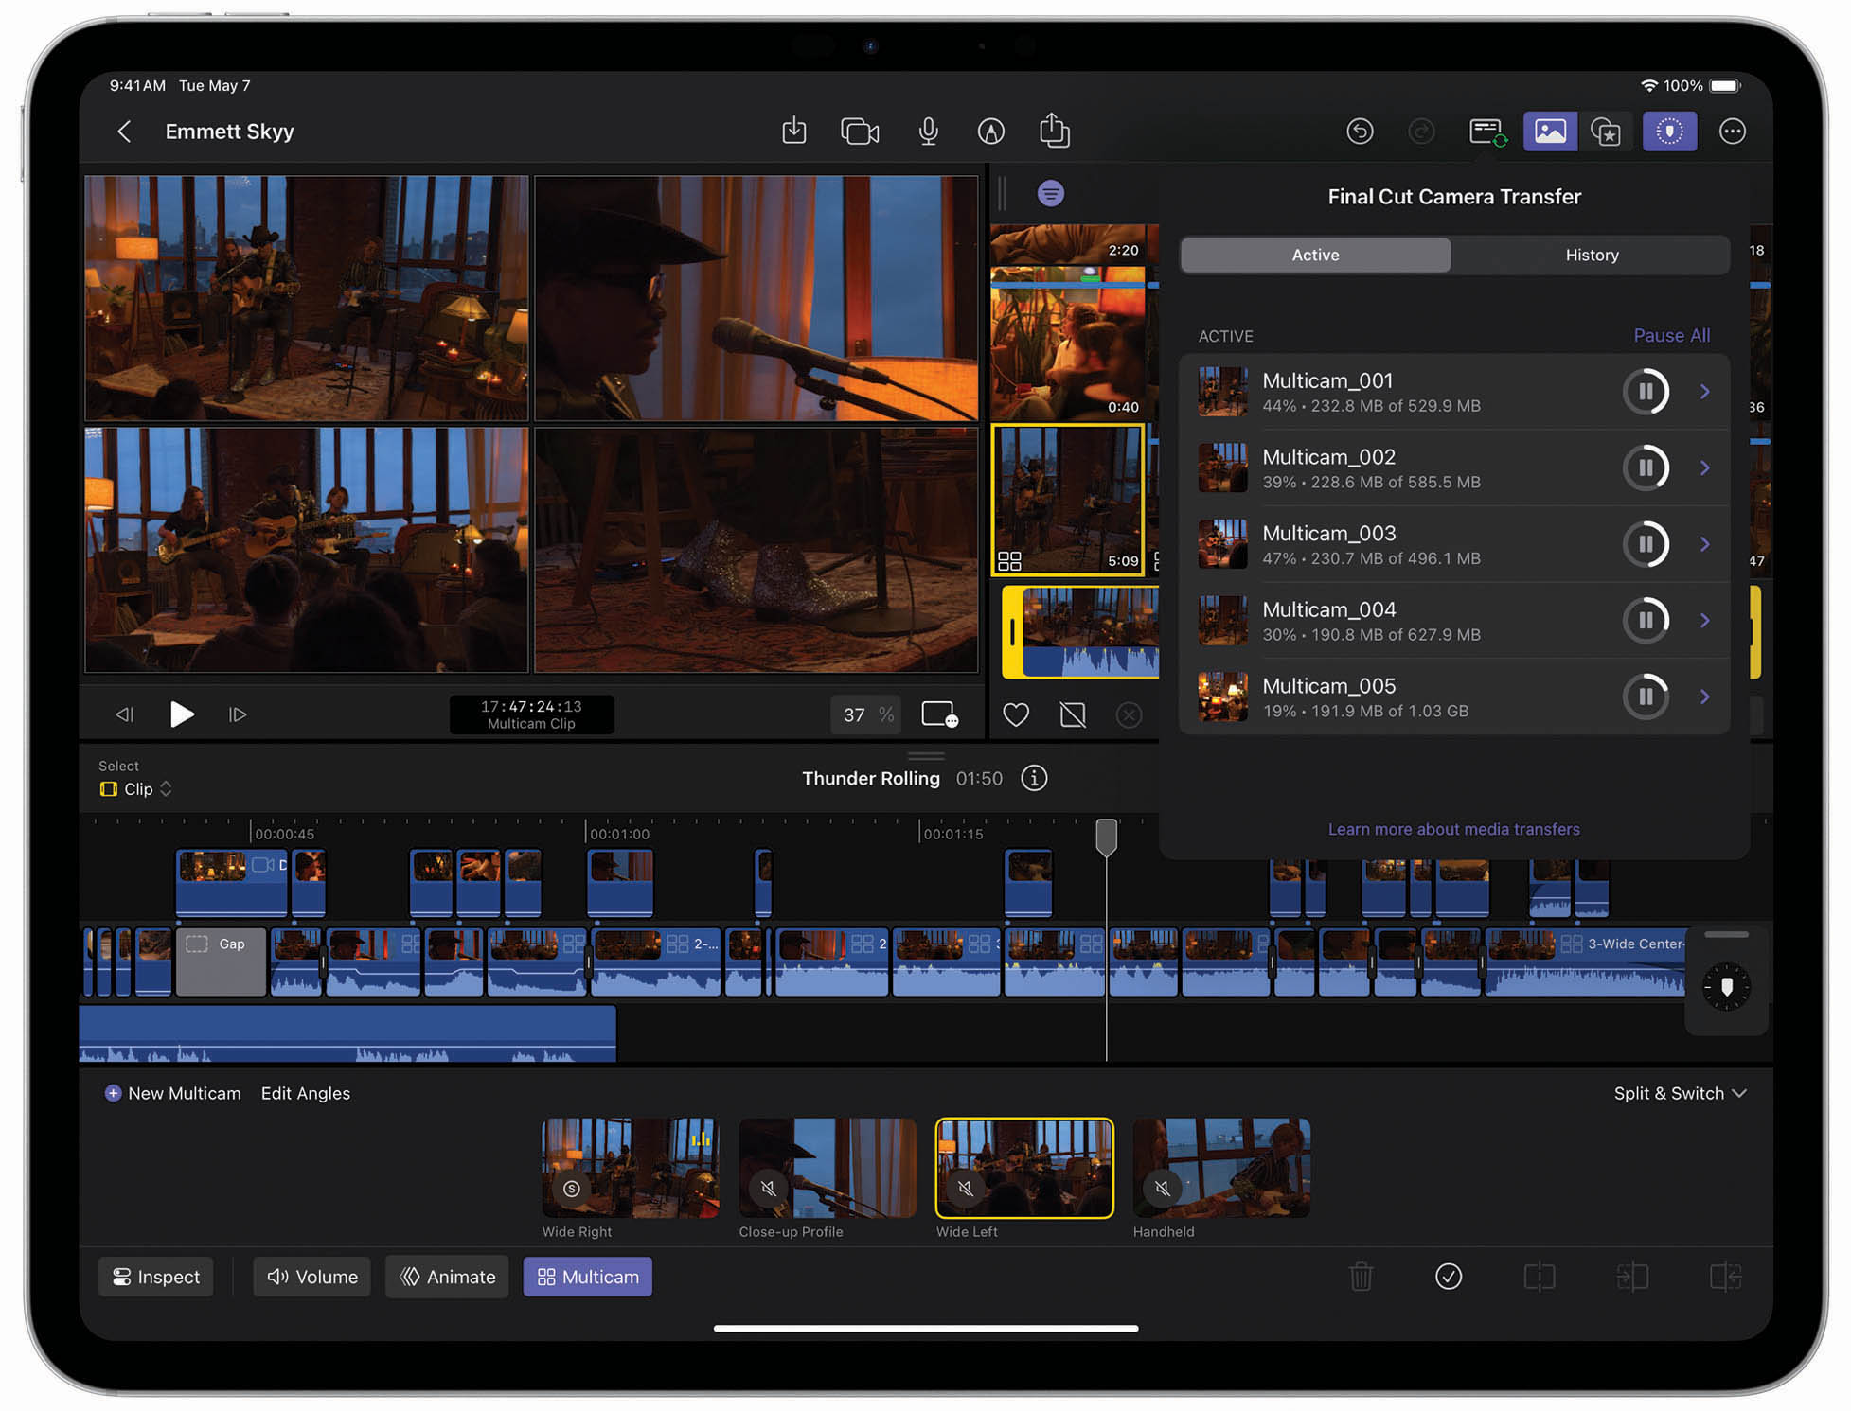Expand Multicam_002 details chevron
Image resolution: width=1851 pixels, height=1411 pixels.
point(1704,467)
